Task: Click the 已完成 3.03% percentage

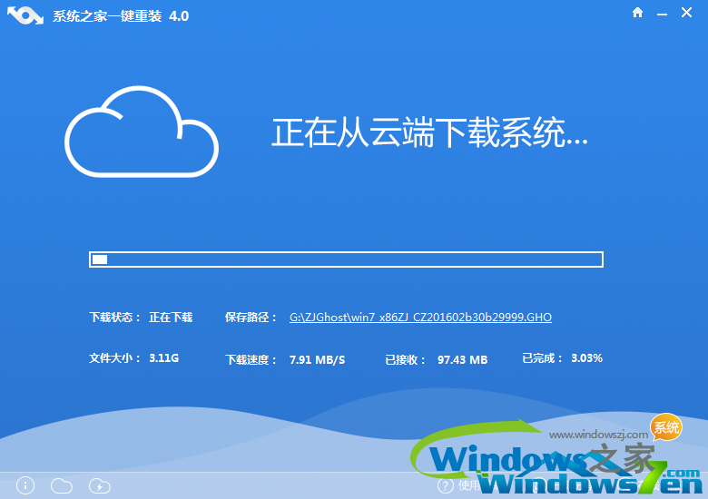Action: 586,358
